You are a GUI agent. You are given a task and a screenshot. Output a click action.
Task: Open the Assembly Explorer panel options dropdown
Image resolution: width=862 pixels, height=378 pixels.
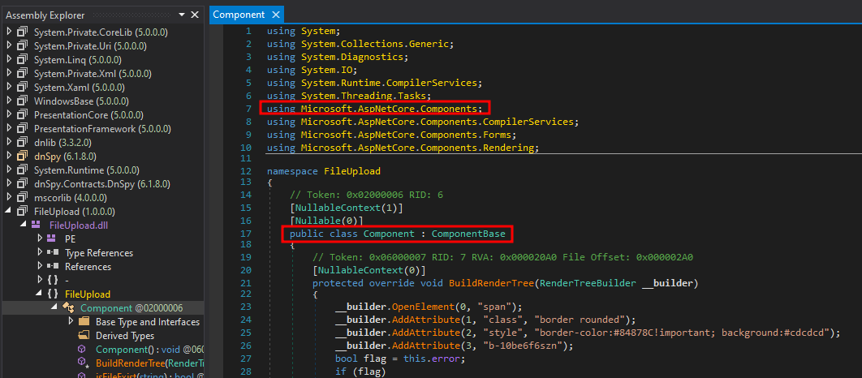tap(179, 15)
